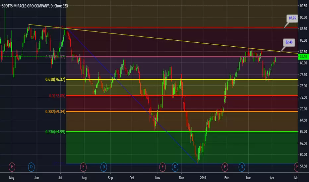Open the dividend marker left of Sep

point(104,167)
